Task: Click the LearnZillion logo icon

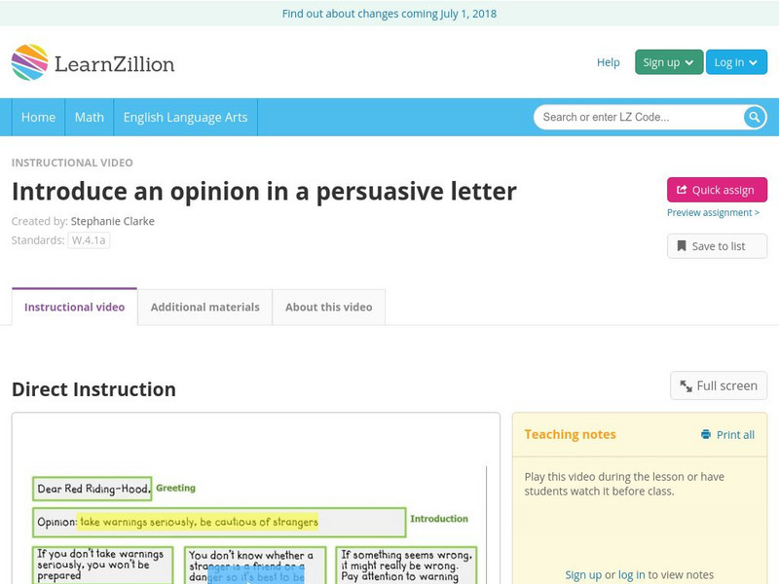Action: point(29,62)
